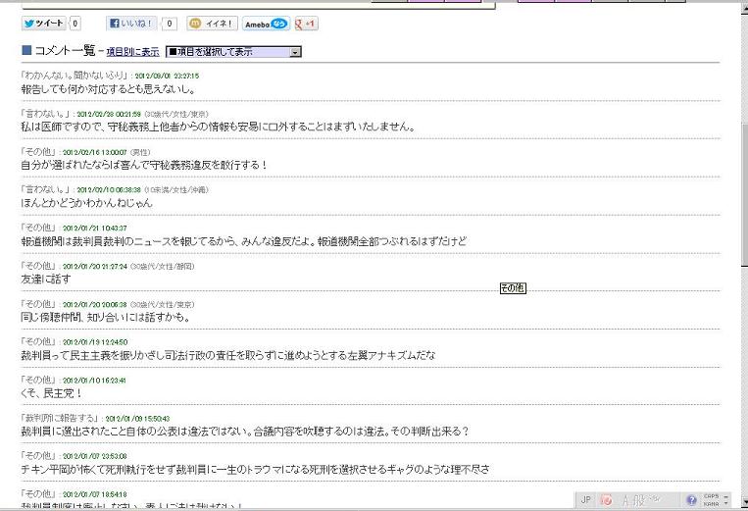Minimize the language bar using dash icon
748x511 pixels.
(x=726, y=496)
